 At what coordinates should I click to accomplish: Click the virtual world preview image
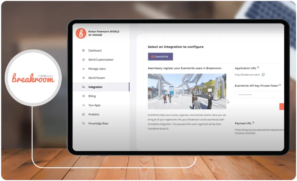tap(187, 91)
